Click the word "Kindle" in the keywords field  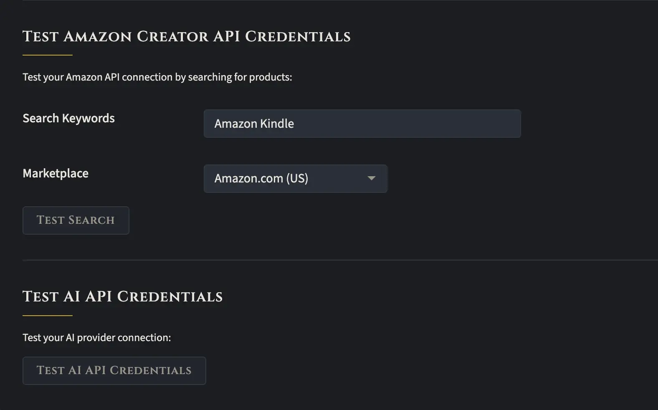click(x=277, y=124)
